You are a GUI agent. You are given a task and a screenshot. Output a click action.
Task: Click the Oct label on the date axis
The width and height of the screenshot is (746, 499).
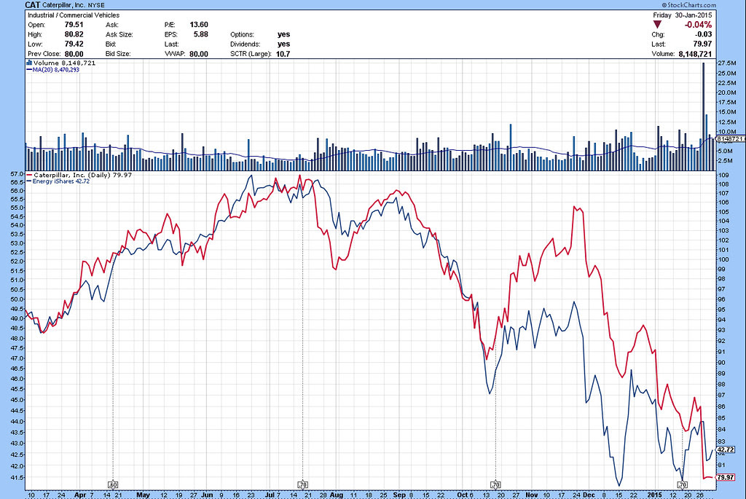click(463, 495)
